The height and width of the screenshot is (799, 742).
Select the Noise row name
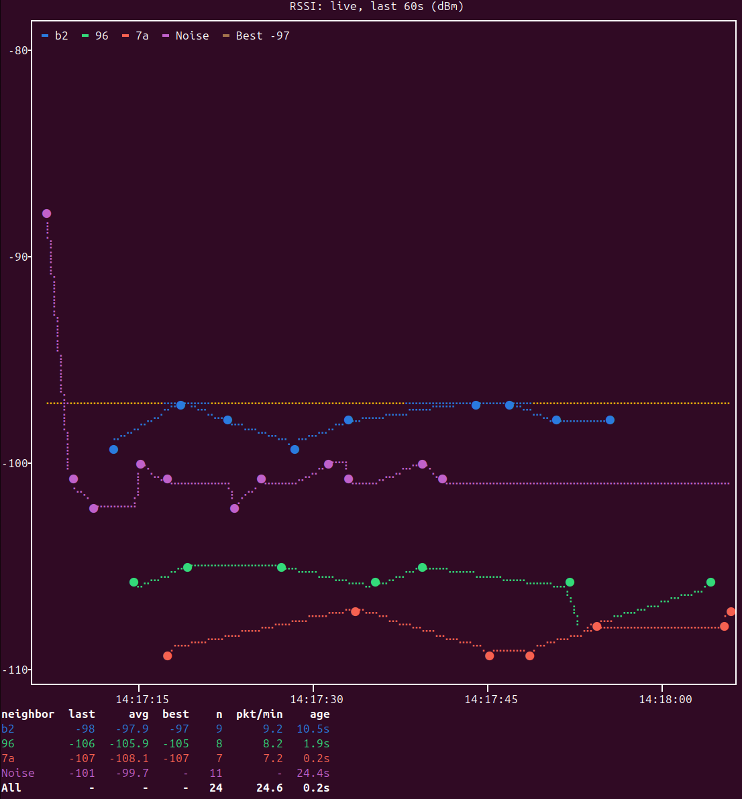point(18,773)
